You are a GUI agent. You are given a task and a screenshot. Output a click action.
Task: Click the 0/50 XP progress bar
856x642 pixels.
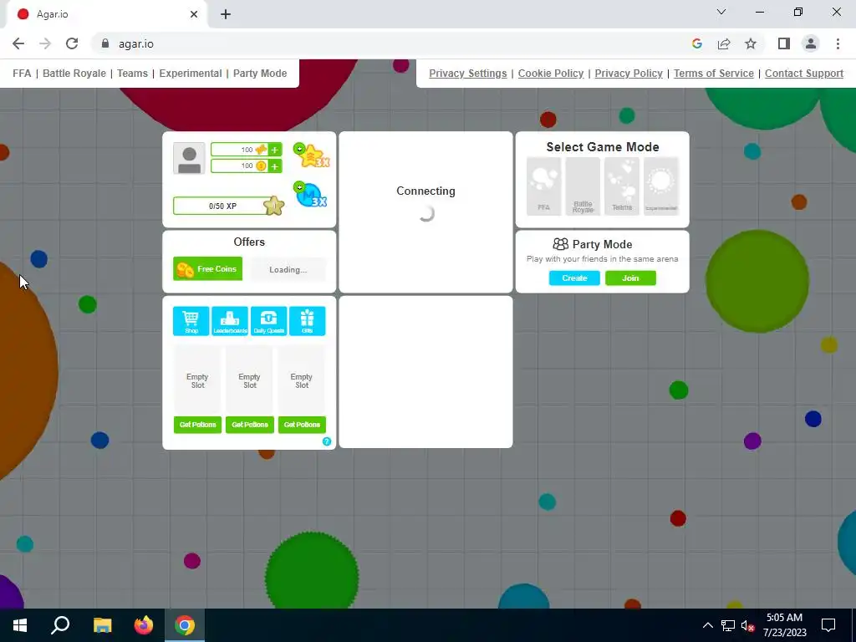pyautogui.click(x=222, y=206)
